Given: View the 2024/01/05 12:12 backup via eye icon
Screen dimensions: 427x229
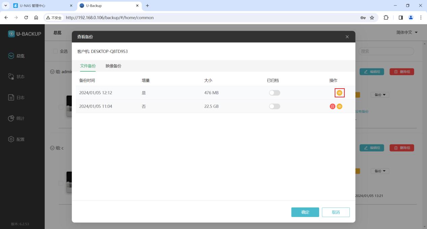Looking at the screenshot, I should [x=339, y=93].
